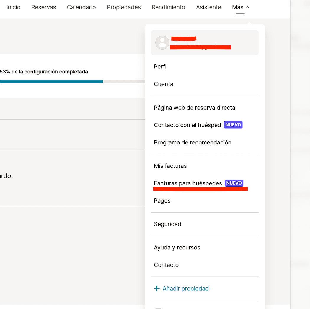Select Mis facturas in the menu
310x309 pixels.
[x=170, y=166]
